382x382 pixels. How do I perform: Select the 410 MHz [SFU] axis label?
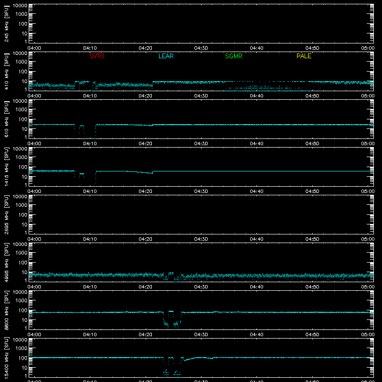6,71
